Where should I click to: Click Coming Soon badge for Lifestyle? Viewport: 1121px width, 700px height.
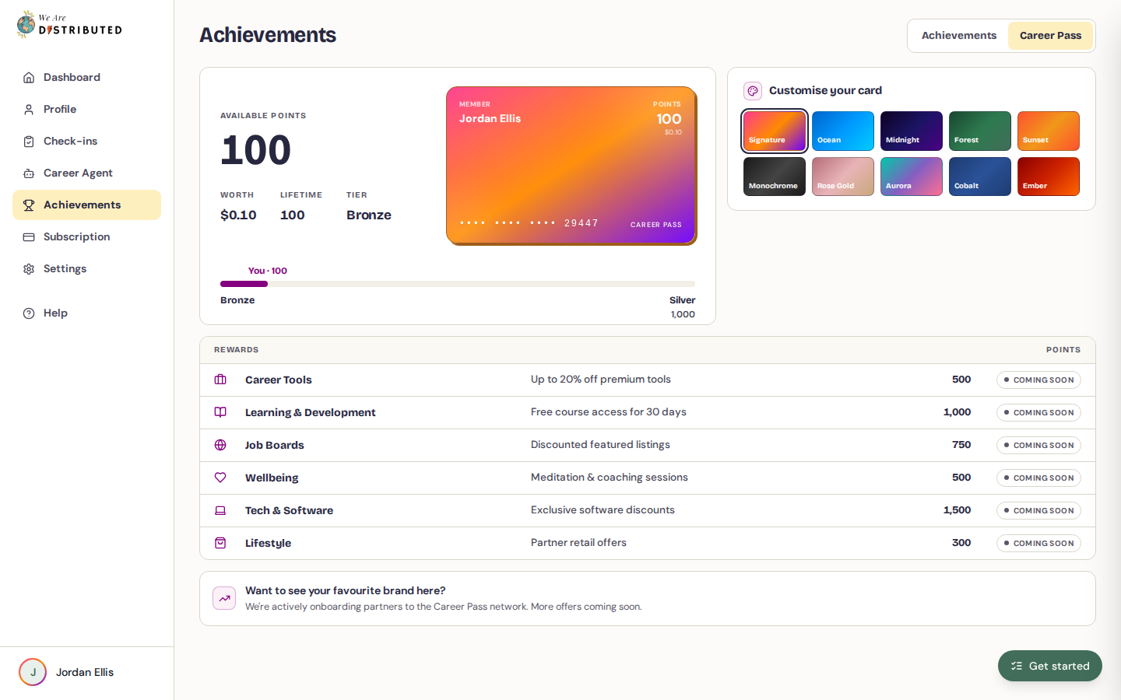pyautogui.click(x=1038, y=543)
